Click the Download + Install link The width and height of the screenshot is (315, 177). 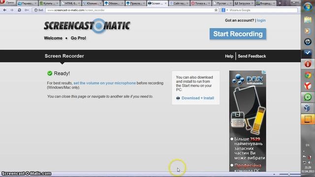(198, 98)
